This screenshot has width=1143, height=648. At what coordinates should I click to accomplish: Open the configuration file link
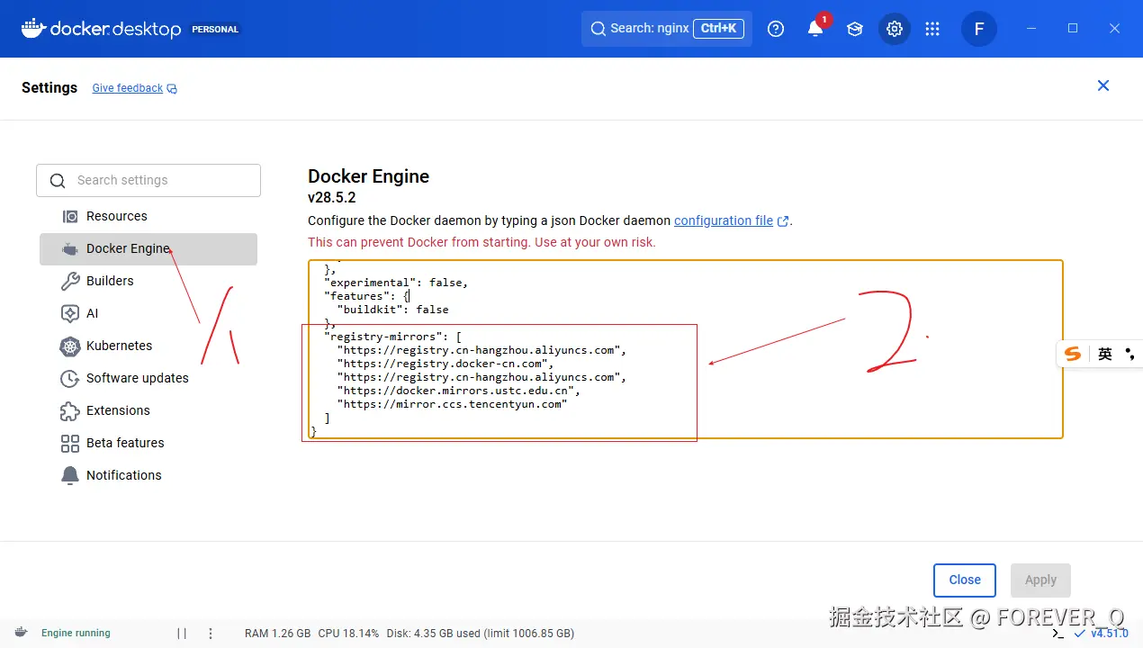[724, 220]
